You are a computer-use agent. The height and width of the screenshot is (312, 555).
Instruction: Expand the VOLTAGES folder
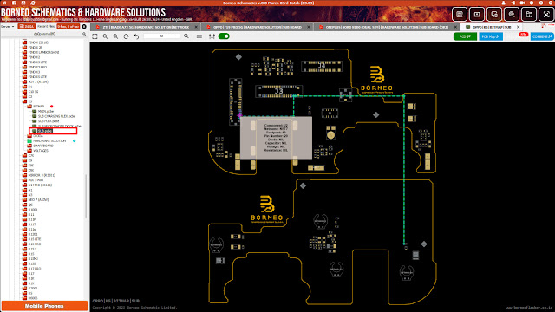(x=41, y=151)
